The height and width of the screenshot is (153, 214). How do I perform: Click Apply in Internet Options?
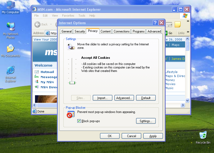153,136
